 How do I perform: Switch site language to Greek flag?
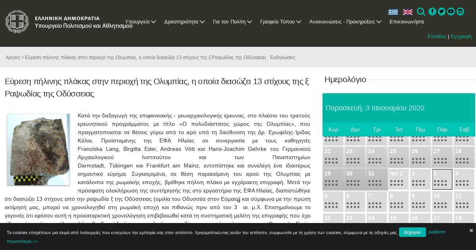pyautogui.click(x=393, y=12)
